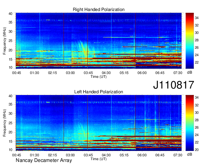Click the 15 MHz tick of Right Handed plot

(x=10, y=59)
